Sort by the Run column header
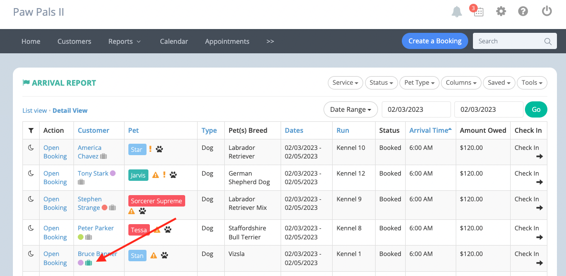This screenshot has height=276, width=566. [x=343, y=130]
